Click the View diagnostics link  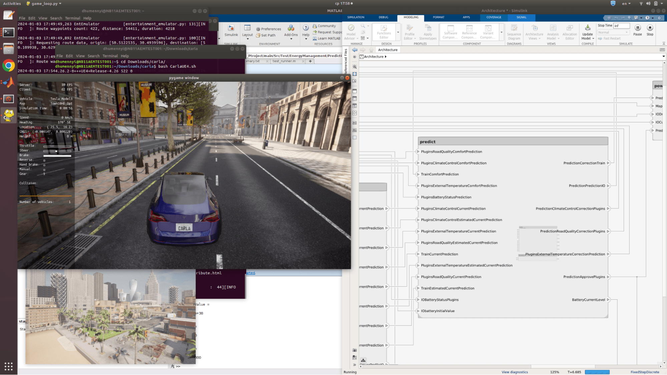coord(515,372)
